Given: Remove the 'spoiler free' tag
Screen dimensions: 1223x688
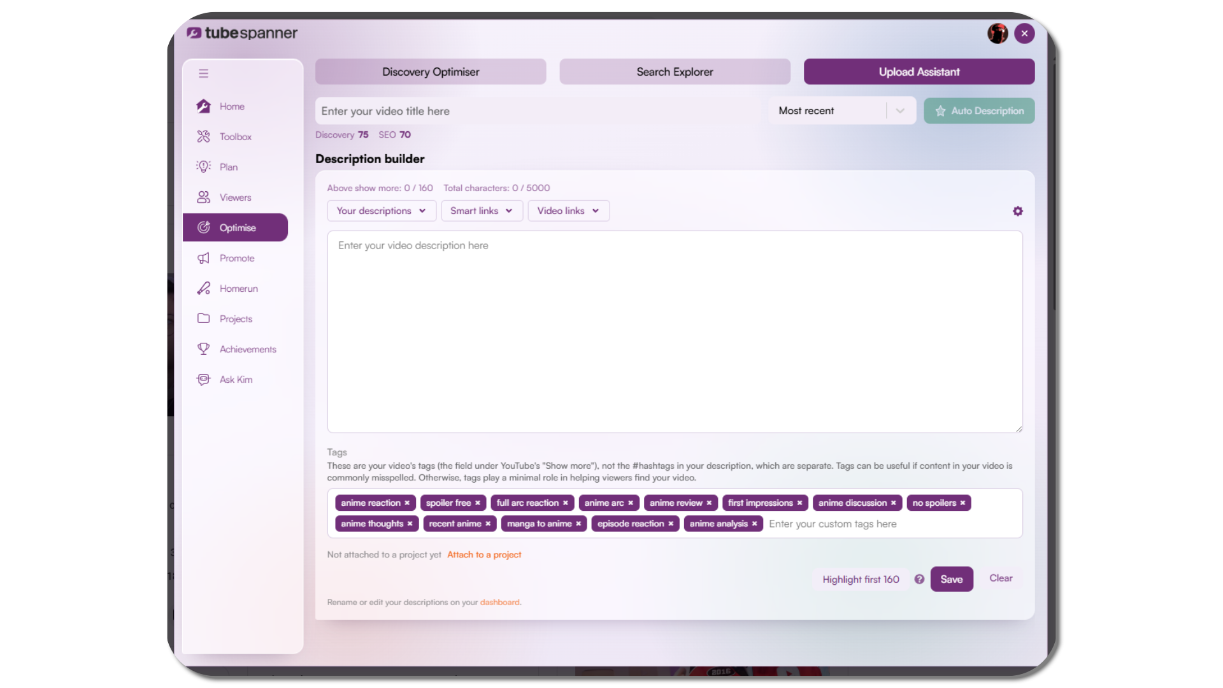Looking at the screenshot, I should 478,503.
